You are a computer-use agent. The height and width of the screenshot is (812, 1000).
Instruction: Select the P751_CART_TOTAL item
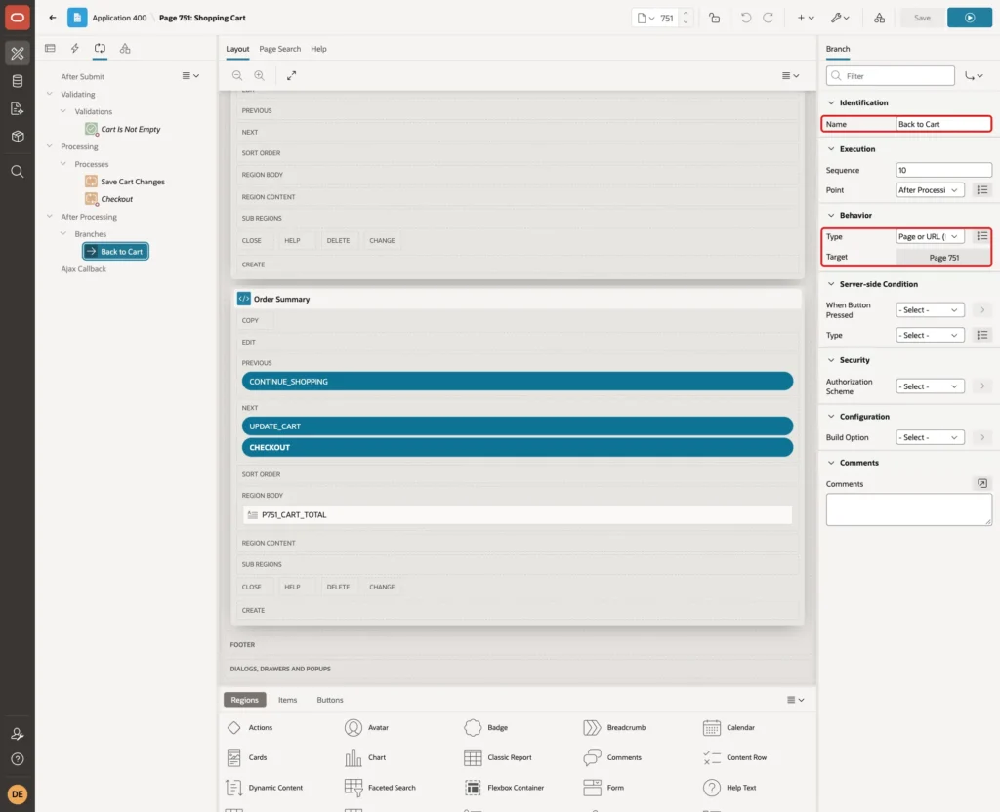coord(518,515)
